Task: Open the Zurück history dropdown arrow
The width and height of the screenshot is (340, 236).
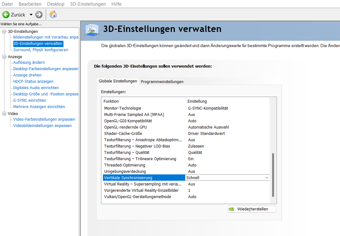Action: (x=31, y=15)
